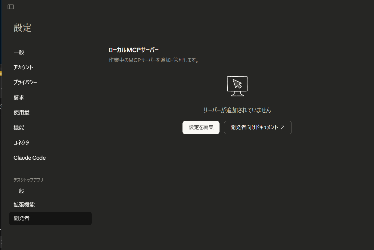Screen dimensions: 374x250
Task: Open 一般 under the 設定 heading
Action: [x=19, y=52]
